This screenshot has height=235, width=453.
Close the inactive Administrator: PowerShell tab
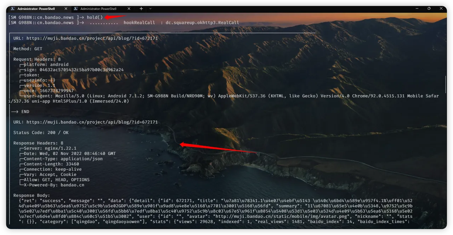pos(128,8)
